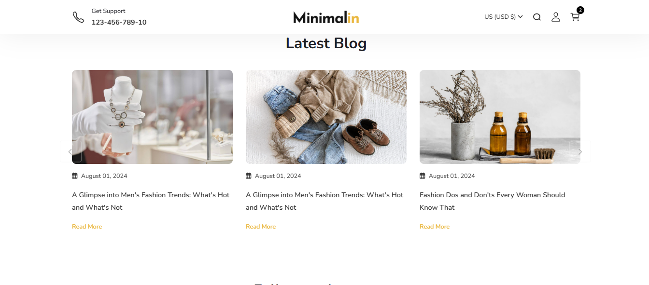Click the phone support icon
The width and height of the screenshot is (649, 285).
coord(78,17)
